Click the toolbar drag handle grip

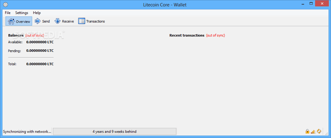point(4,21)
